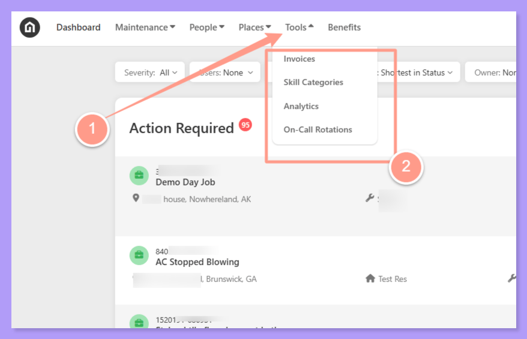This screenshot has height=339, width=527.
Task: Open the Users: None filter
Action: [225, 72]
